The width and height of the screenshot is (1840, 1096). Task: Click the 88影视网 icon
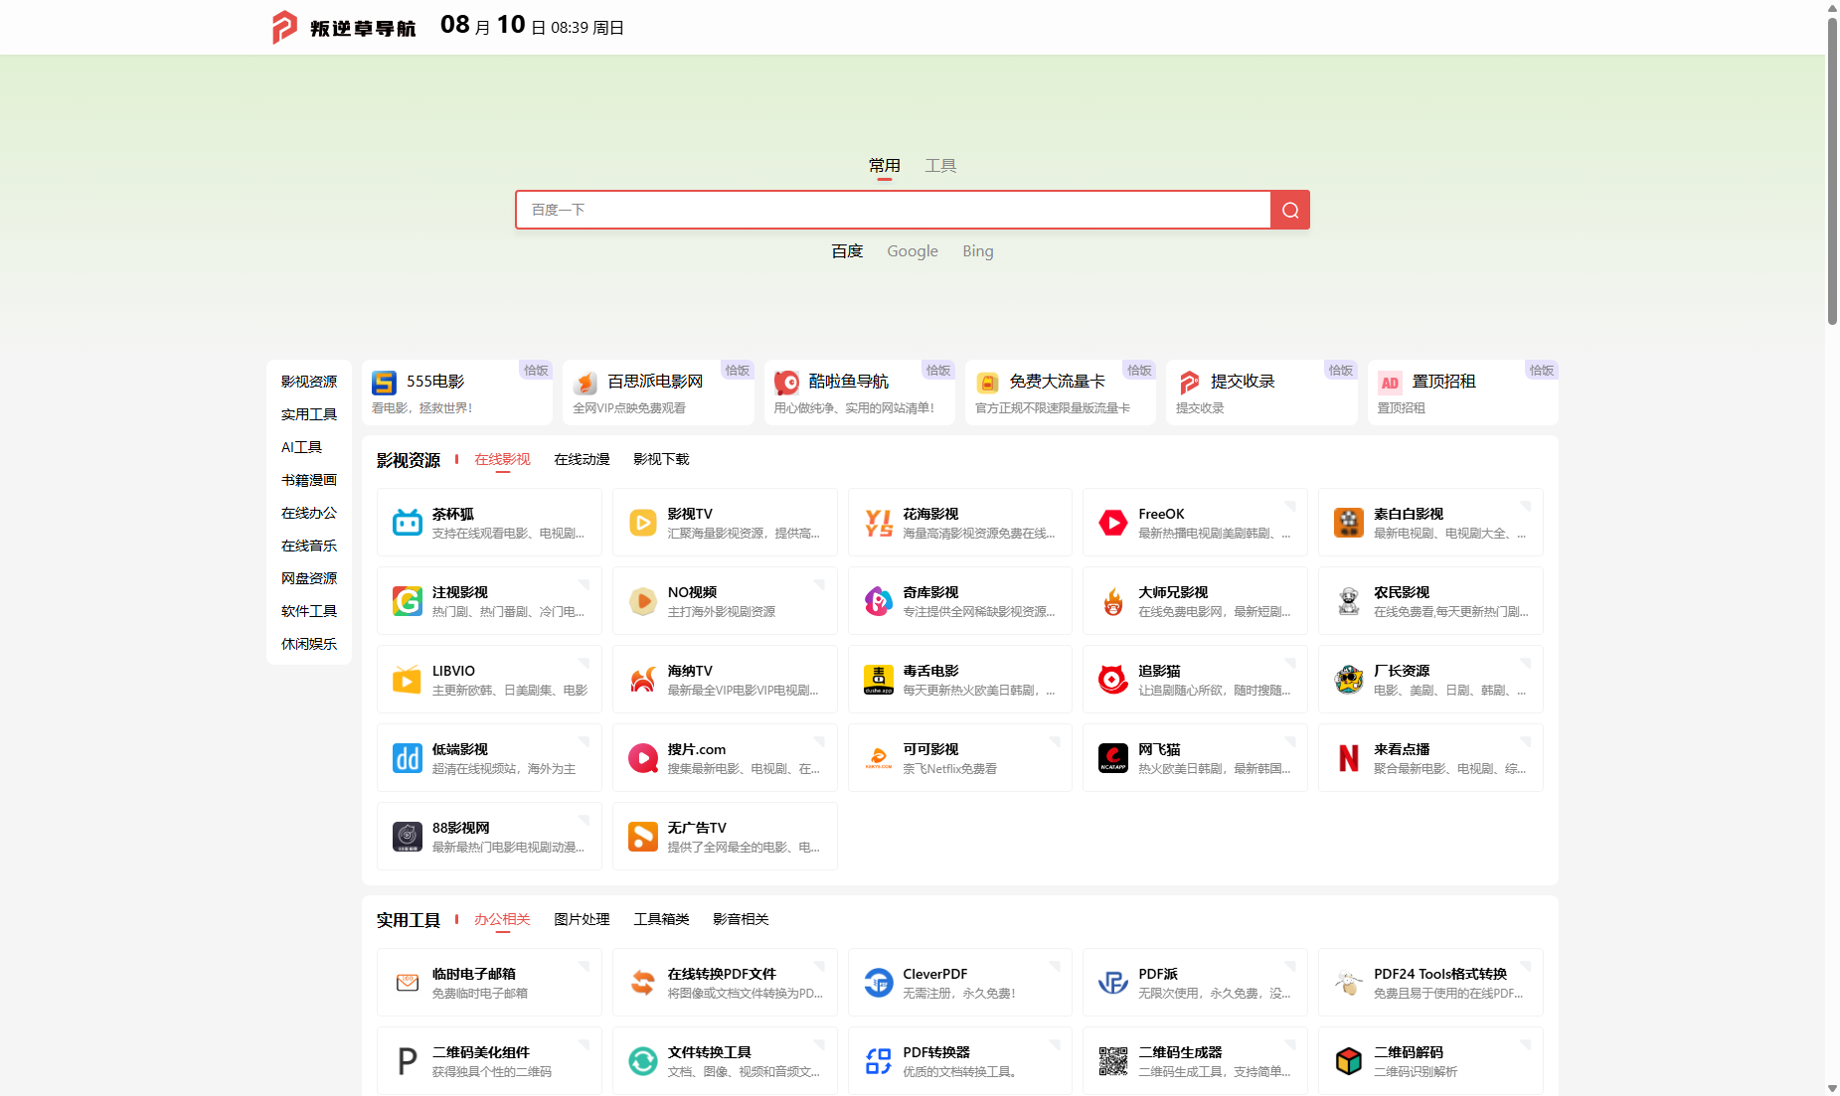coord(408,837)
